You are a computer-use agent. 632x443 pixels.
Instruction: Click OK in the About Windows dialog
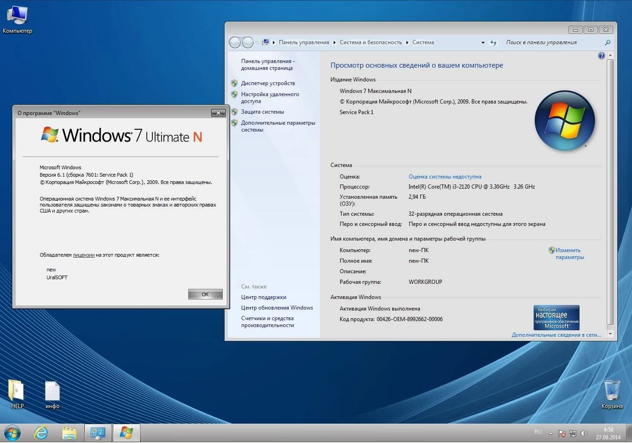pyautogui.click(x=205, y=294)
